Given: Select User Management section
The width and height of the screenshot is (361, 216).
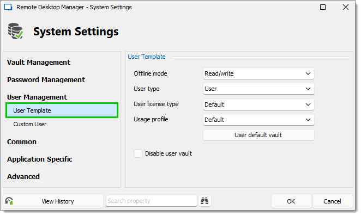Looking at the screenshot, I should click(37, 97).
